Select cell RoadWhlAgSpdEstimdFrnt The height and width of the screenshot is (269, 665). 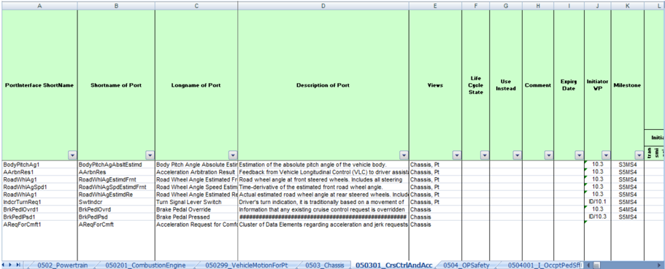pyautogui.click(x=116, y=187)
